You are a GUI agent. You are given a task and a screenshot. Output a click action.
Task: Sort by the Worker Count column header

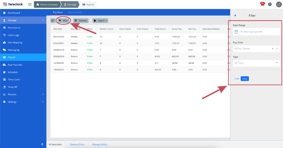click(x=106, y=29)
